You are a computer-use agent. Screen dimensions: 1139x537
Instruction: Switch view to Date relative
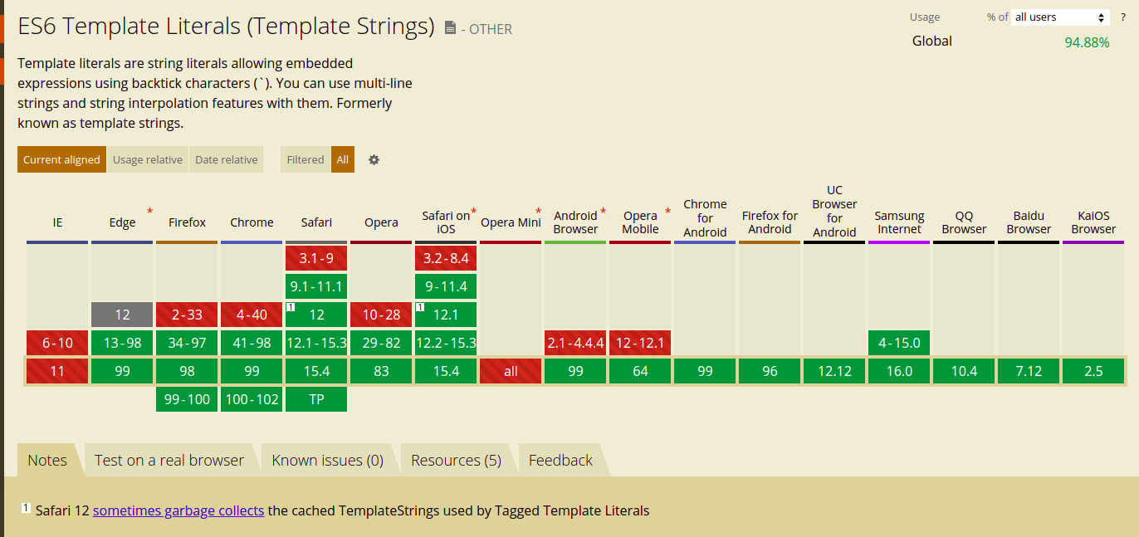click(227, 160)
